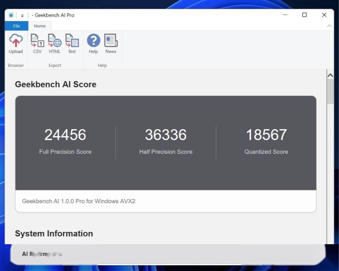Image resolution: width=339 pixels, height=271 pixels.
Task: Minimize the Geekbench AI Pro window
Action: [x=285, y=15]
